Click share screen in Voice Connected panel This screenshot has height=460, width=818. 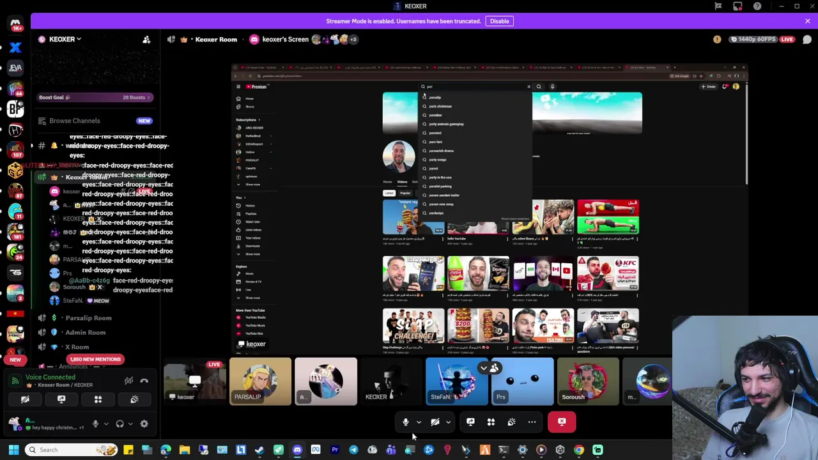click(x=61, y=399)
